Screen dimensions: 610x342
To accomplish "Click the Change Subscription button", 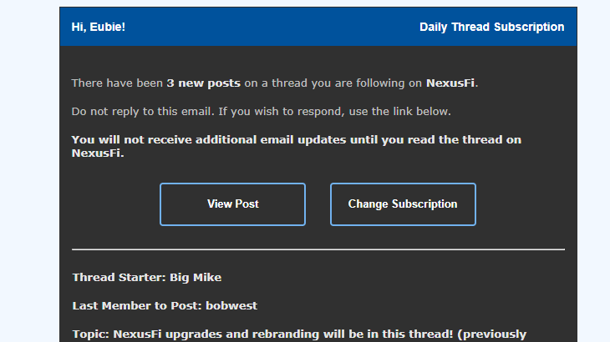I will pos(403,204).
